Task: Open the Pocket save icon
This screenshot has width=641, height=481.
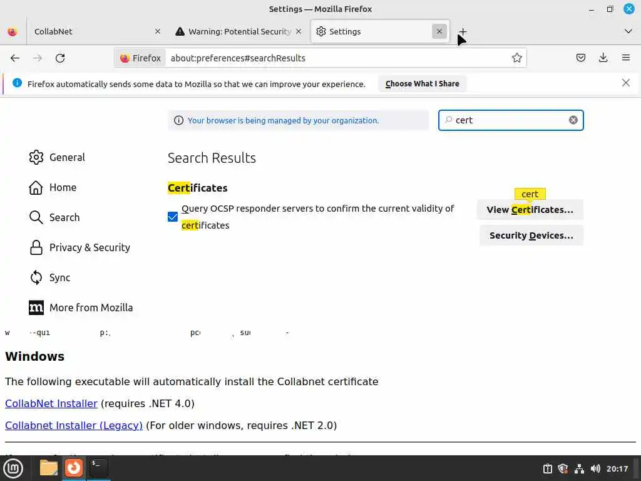Action: click(x=580, y=58)
